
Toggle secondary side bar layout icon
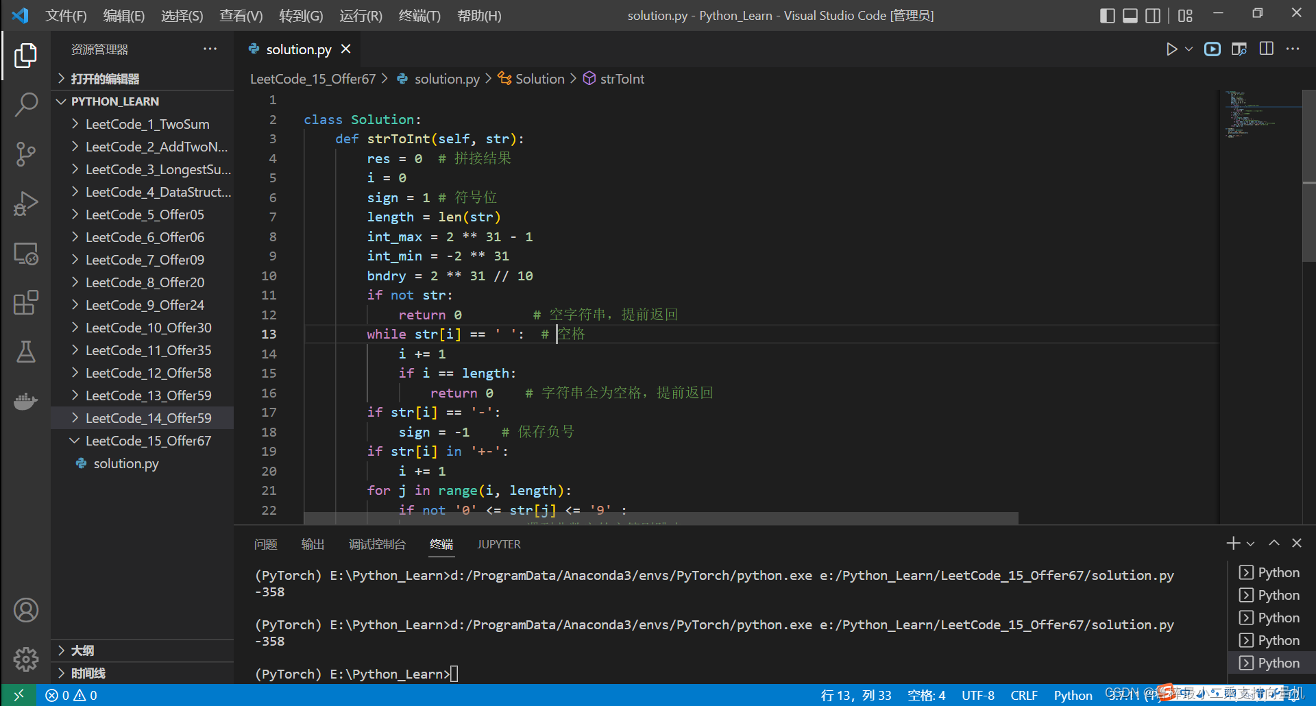coord(1154,16)
